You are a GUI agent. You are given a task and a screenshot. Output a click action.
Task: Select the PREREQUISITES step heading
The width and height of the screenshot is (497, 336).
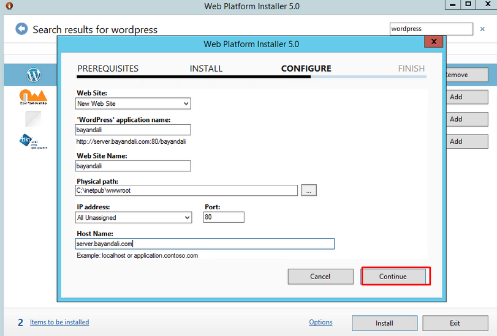108,69
